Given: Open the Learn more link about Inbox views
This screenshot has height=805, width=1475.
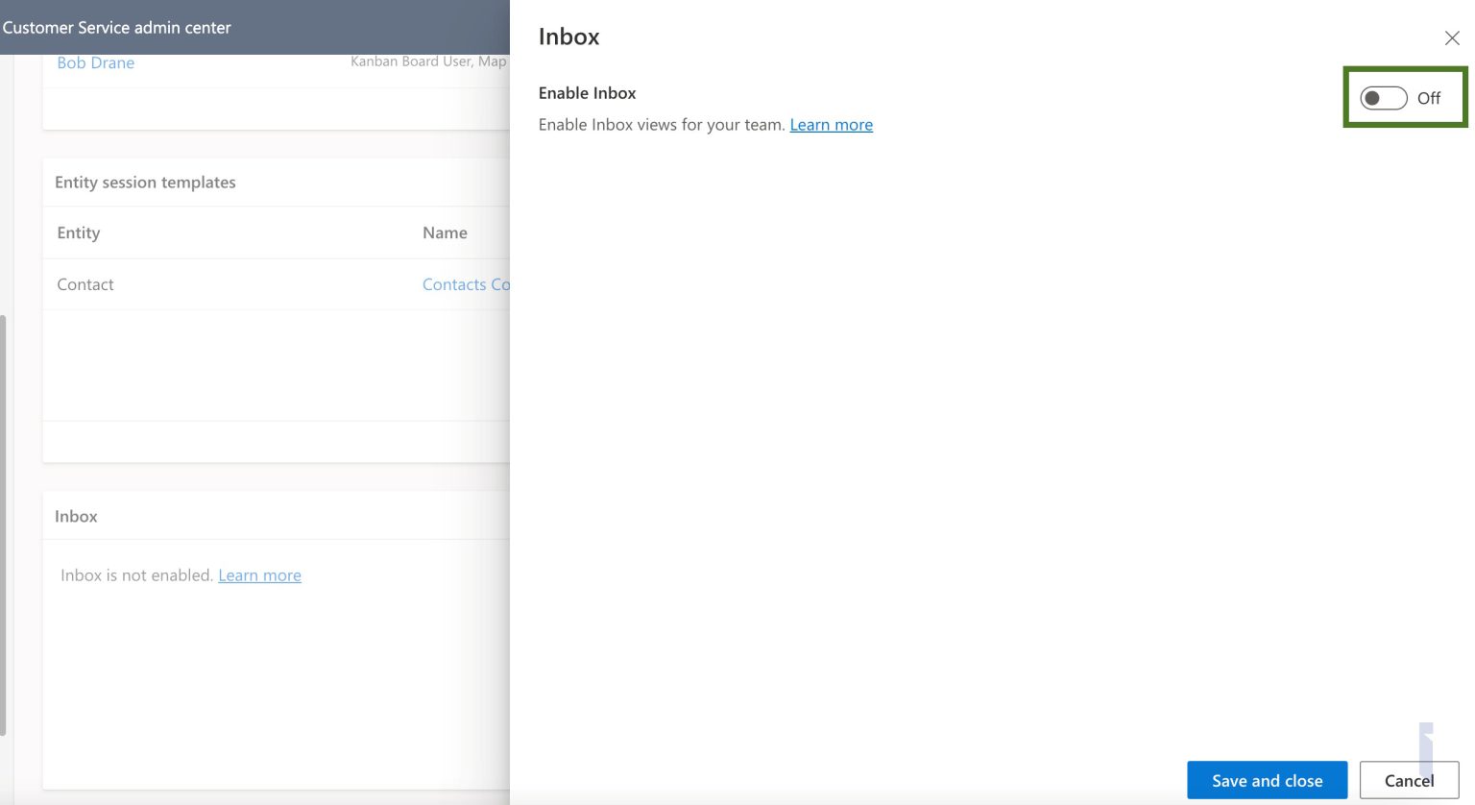Looking at the screenshot, I should 831,124.
